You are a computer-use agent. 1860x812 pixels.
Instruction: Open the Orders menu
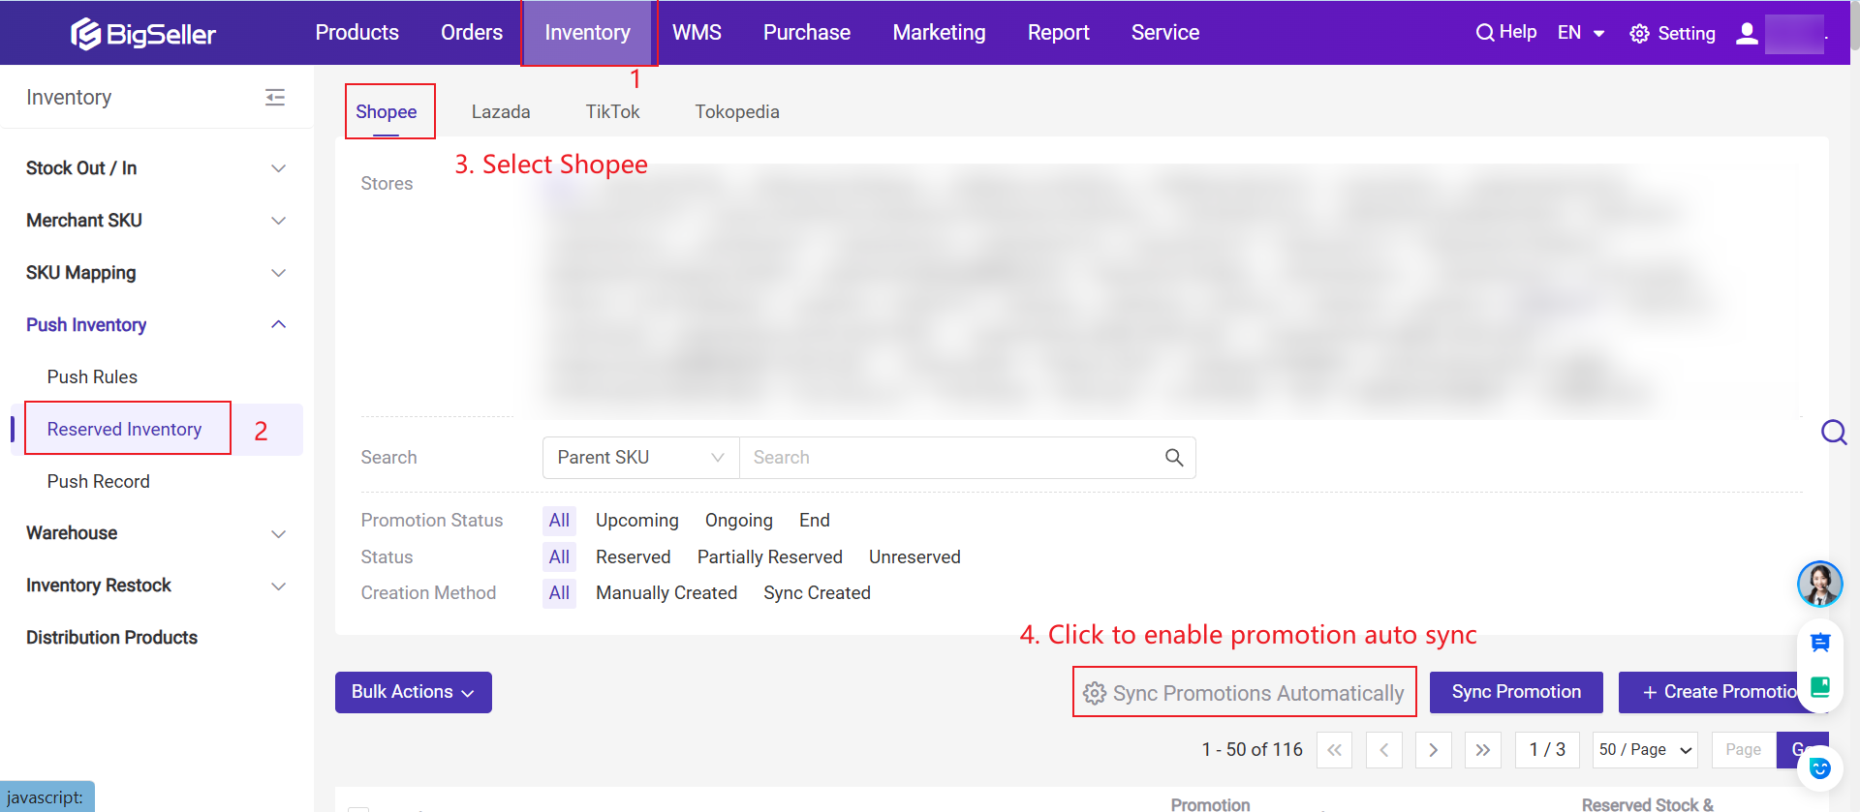click(472, 33)
